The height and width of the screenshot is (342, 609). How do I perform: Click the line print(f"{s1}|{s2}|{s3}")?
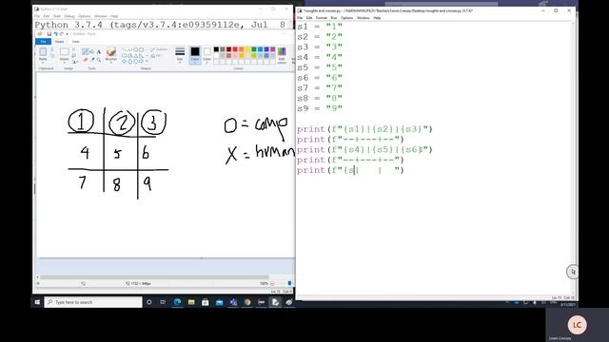(x=364, y=129)
